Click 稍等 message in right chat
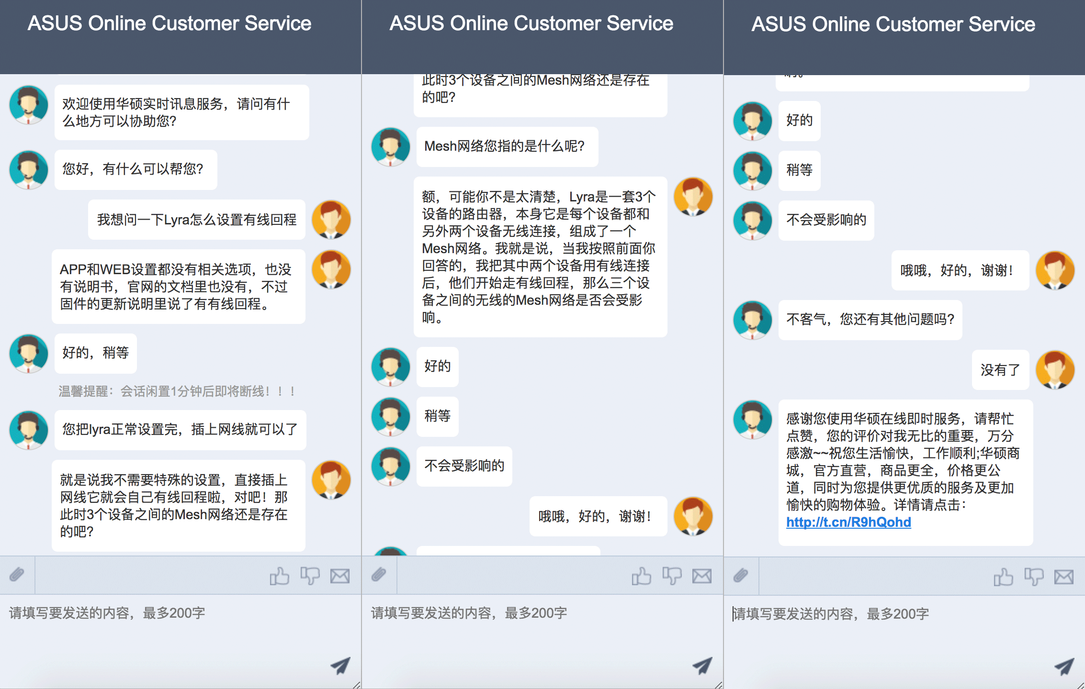This screenshot has height=689, width=1085. click(x=800, y=170)
